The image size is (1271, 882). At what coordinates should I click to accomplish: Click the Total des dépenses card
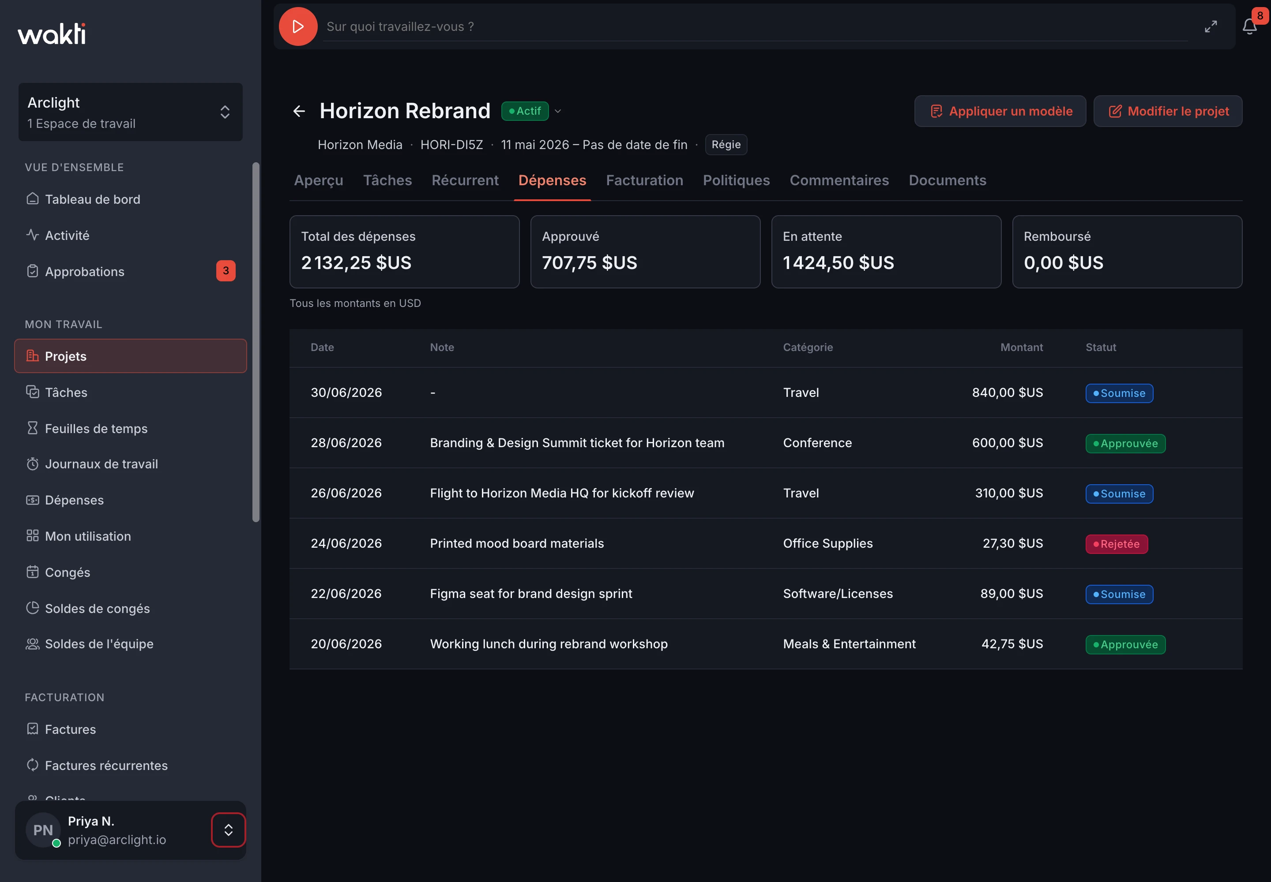pos(404,251)
